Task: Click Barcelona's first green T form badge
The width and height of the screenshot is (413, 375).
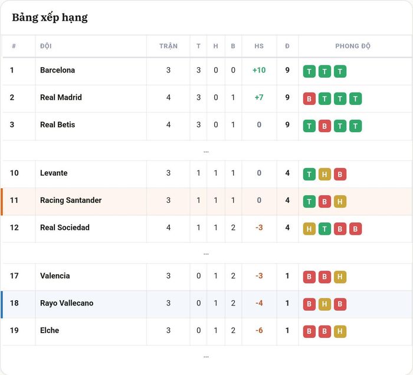Action: point(309,71)
